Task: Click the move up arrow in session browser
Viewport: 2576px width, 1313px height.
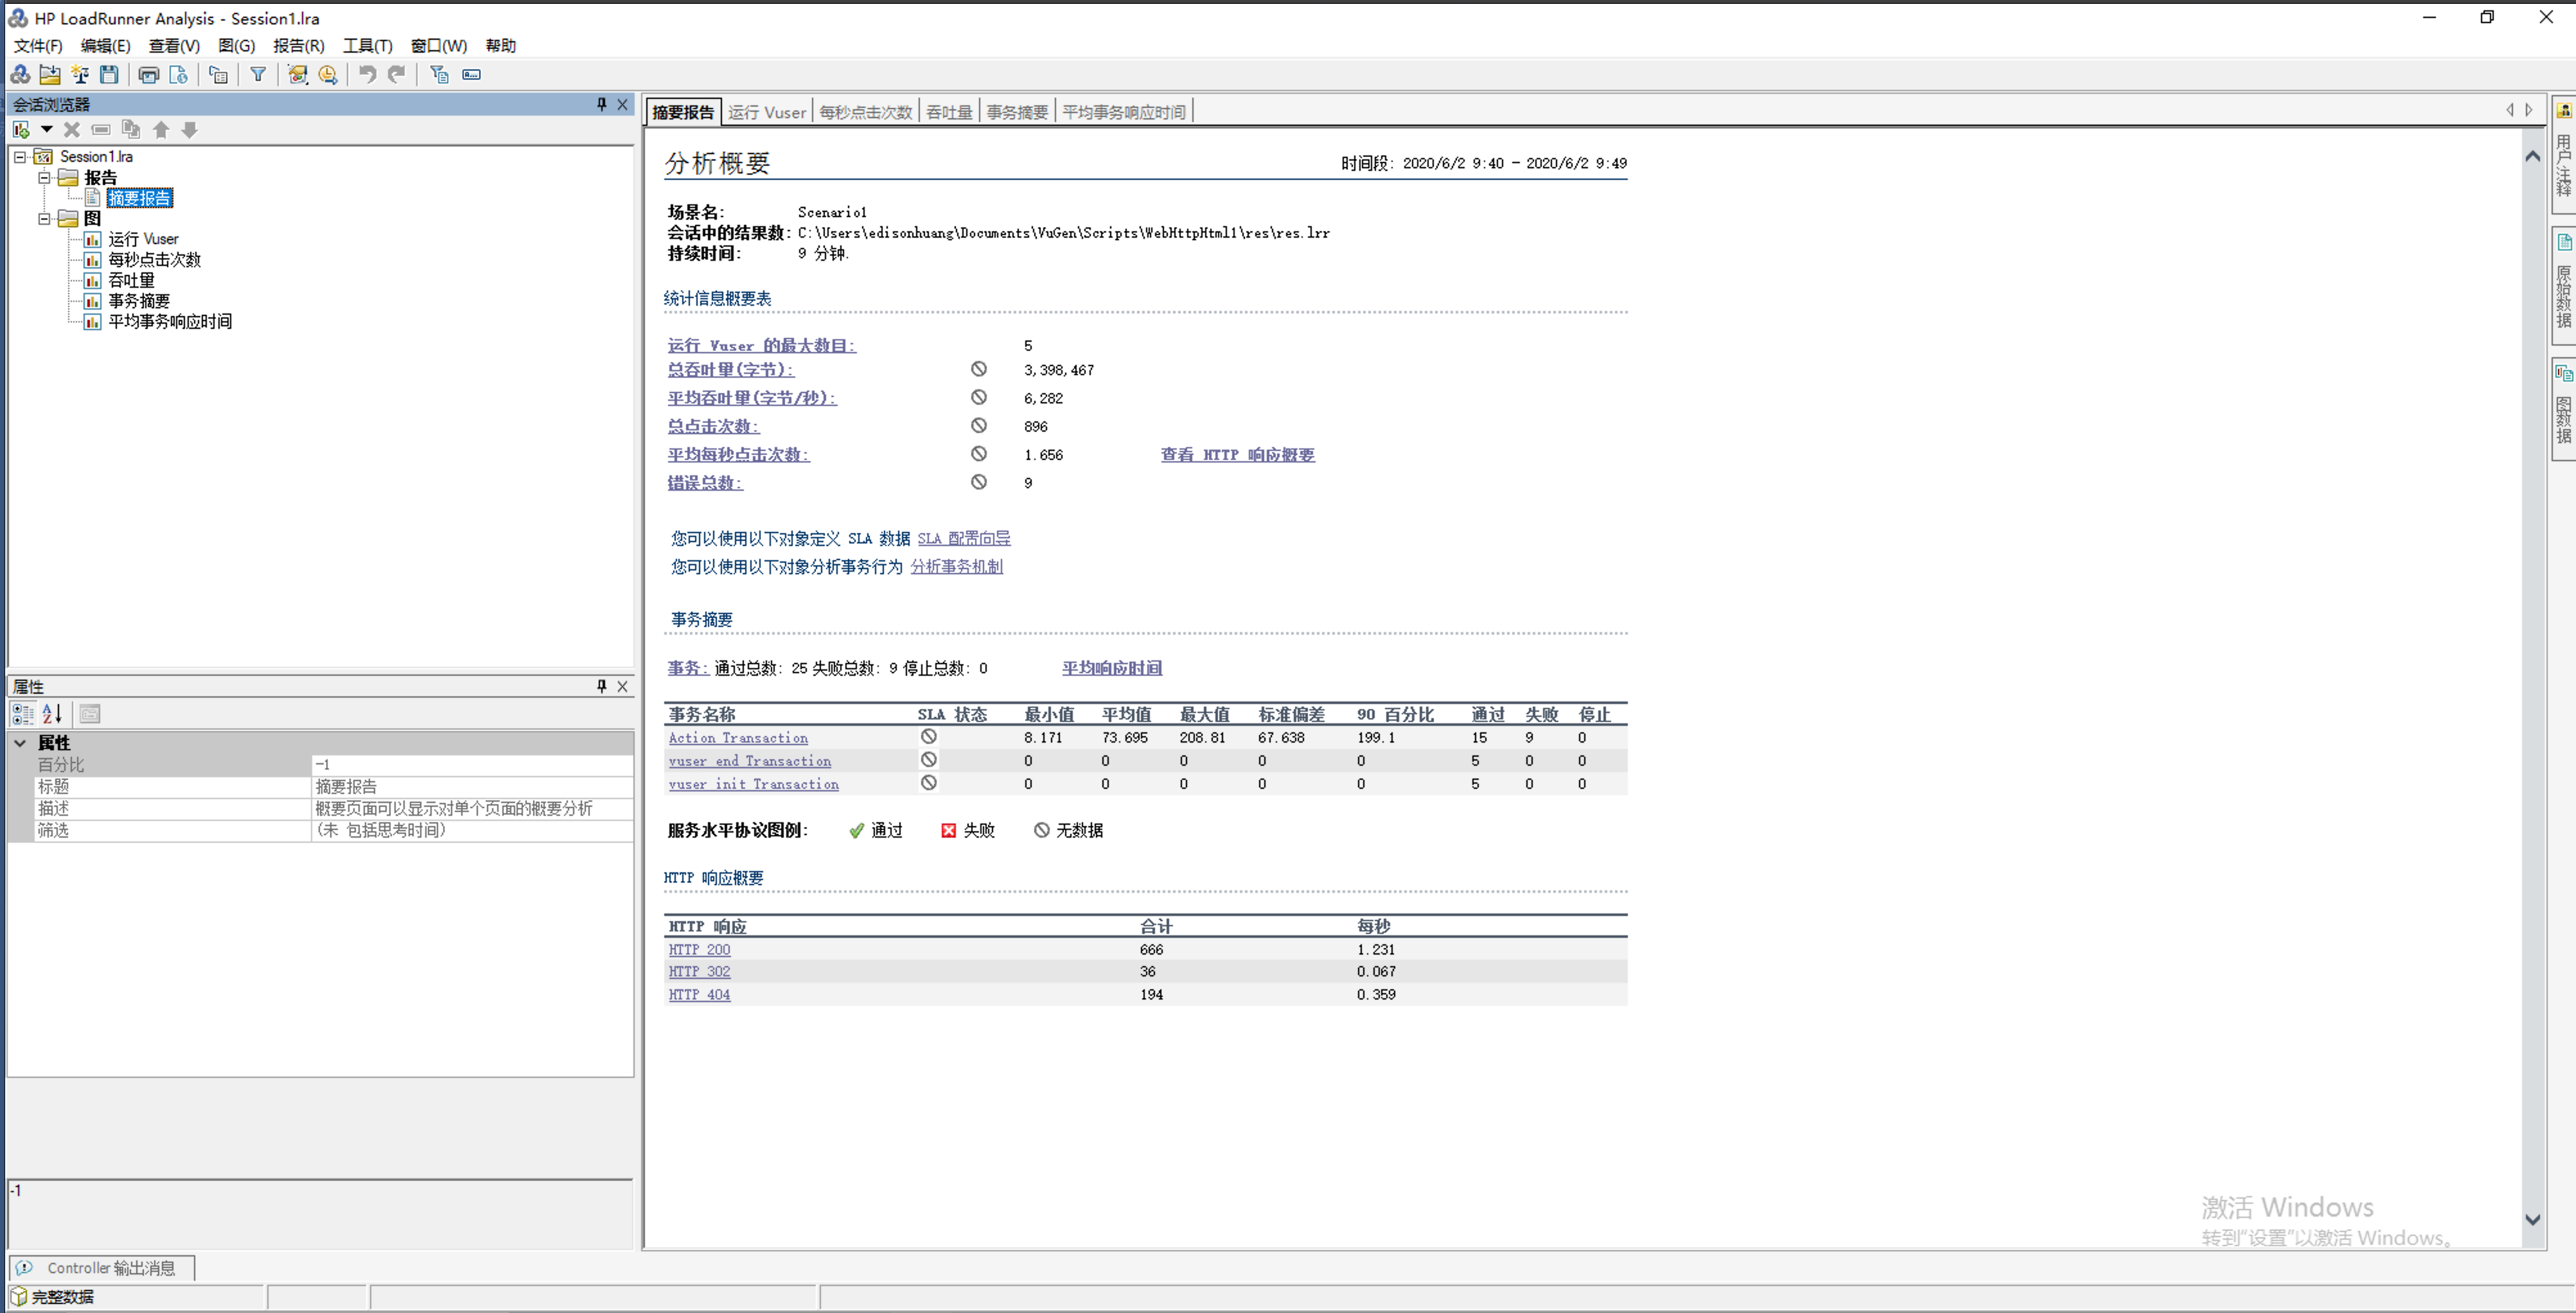Action: click(161, 130)
